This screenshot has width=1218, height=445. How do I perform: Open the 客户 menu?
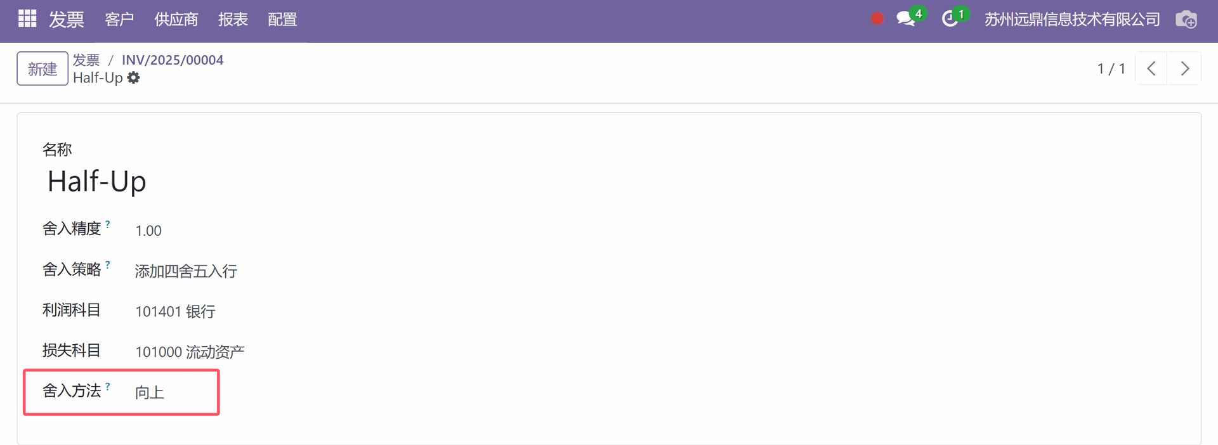click(x=119, y=20)
